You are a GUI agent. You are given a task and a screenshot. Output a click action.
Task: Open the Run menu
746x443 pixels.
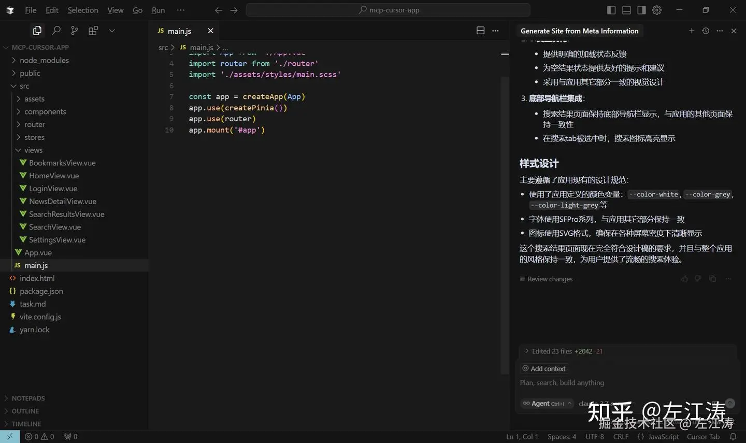tap(159, 10)
